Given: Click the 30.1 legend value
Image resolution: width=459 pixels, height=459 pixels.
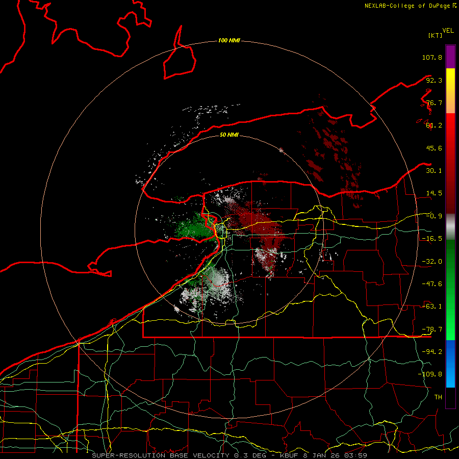Looking at the screenshot, I should coord(434,171).
